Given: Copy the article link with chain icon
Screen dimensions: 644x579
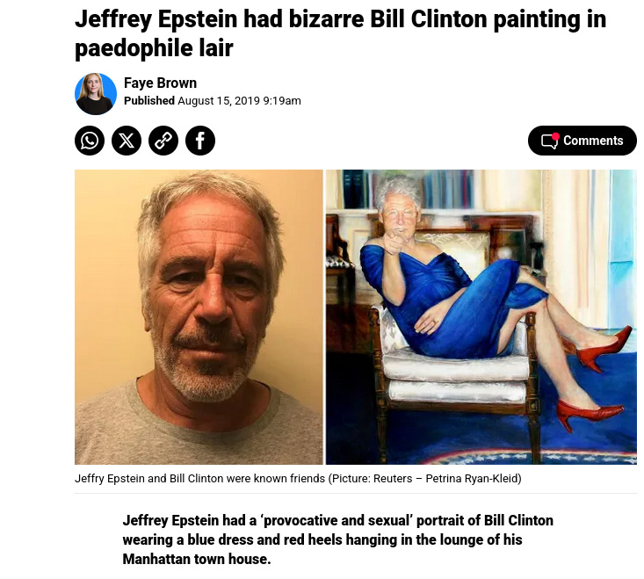Looking at the screenshot, I should coord(163,141).
